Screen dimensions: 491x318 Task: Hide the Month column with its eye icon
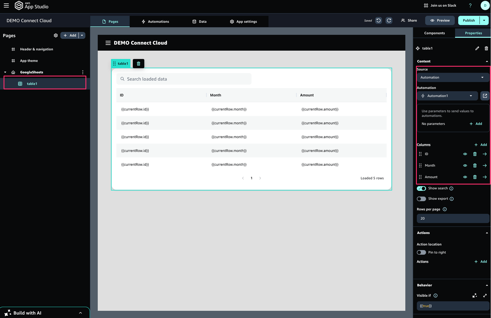tap(465, 165)
